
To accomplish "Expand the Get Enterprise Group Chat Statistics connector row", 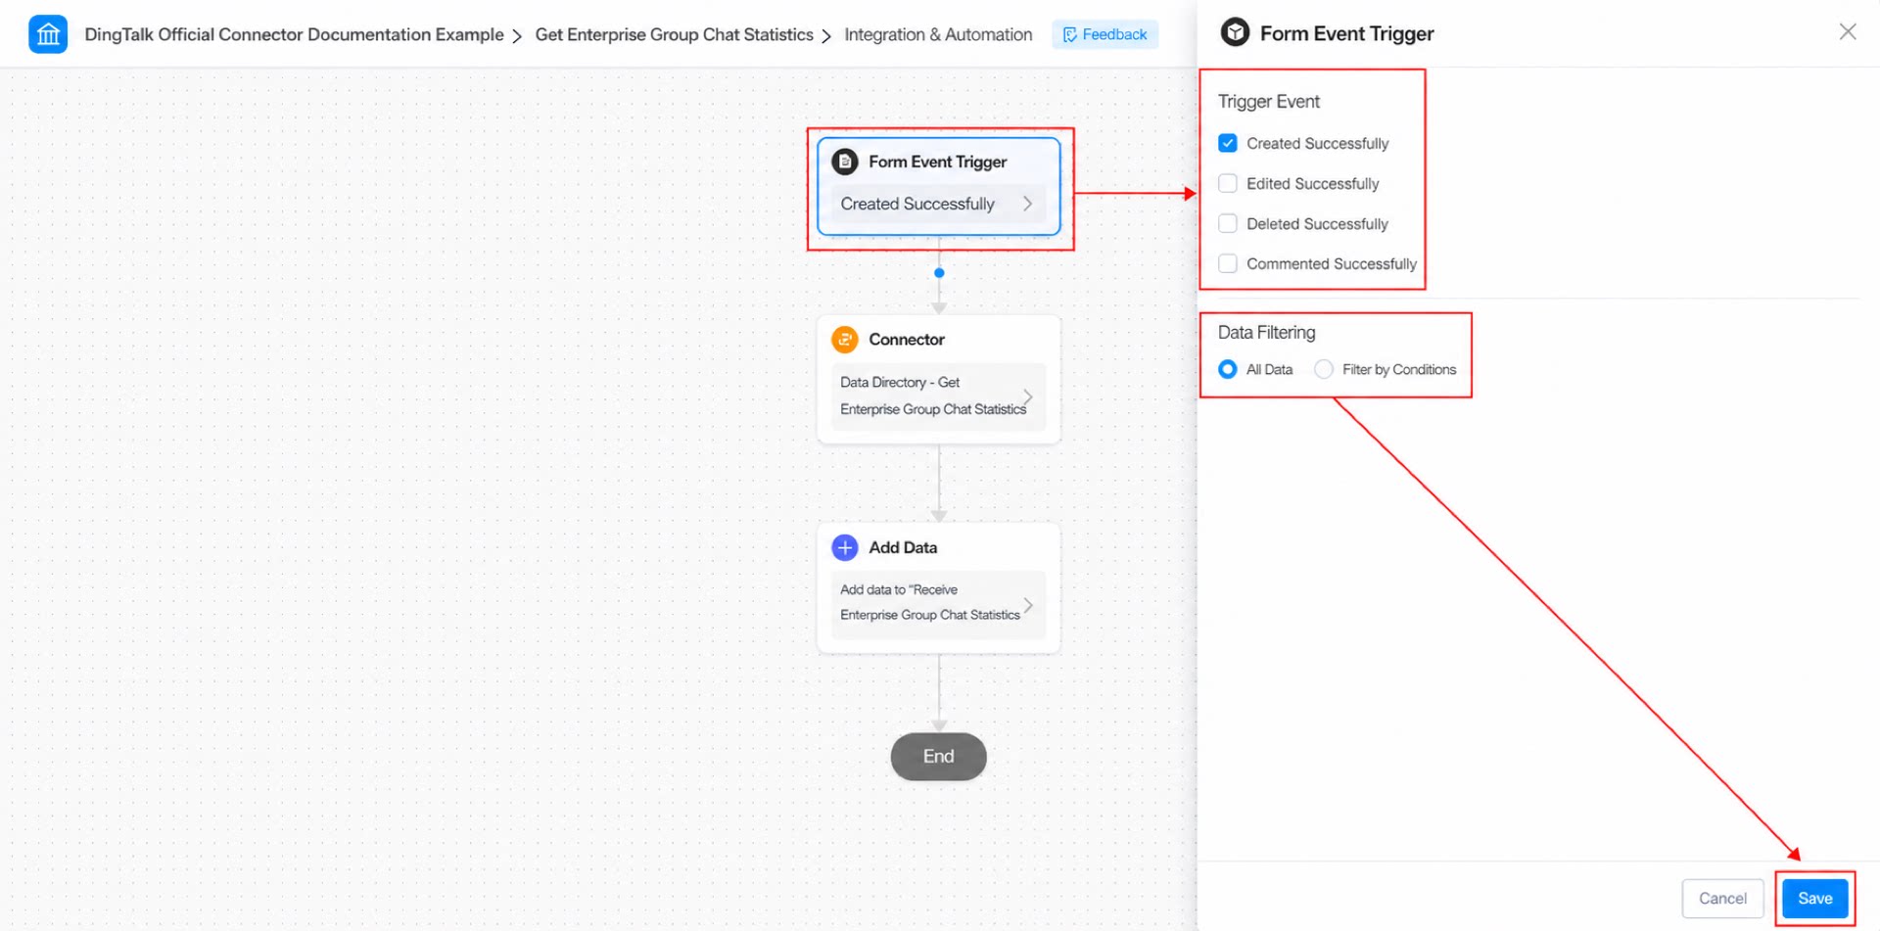I will tap(938, 396).
